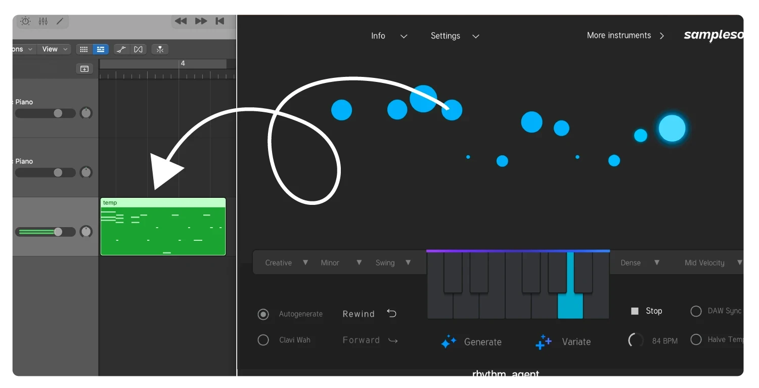
Task: Open the Info menu
Action: pyautogui.click(x=388, y=36)
